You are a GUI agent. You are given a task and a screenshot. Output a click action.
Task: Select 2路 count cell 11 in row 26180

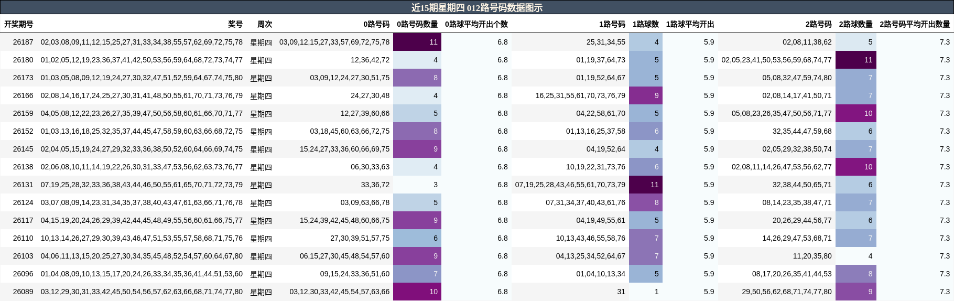tap(856, 60)
